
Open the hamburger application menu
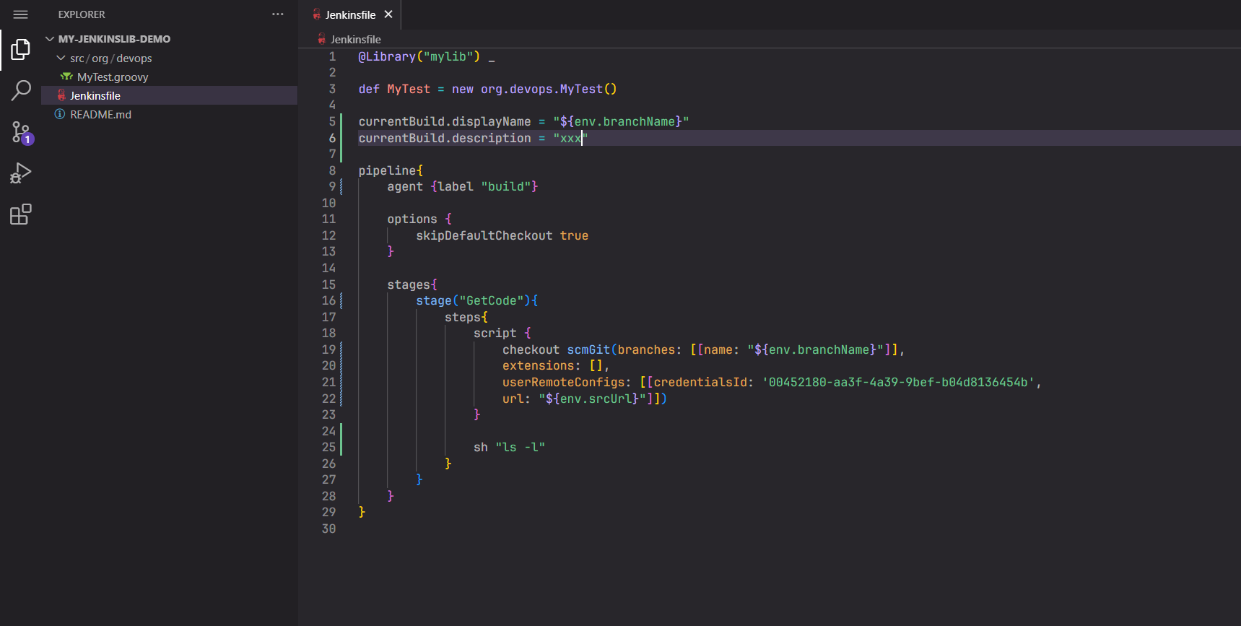[x=20, y=14]
